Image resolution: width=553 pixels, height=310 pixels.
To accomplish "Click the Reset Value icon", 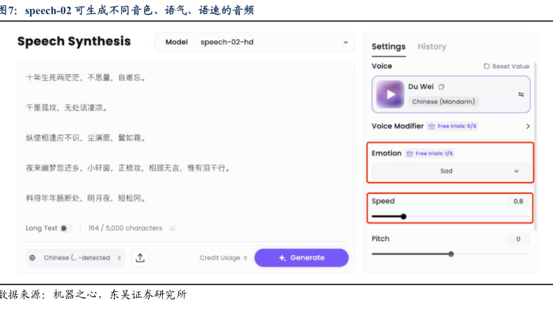I will click(x=487, y=67).
